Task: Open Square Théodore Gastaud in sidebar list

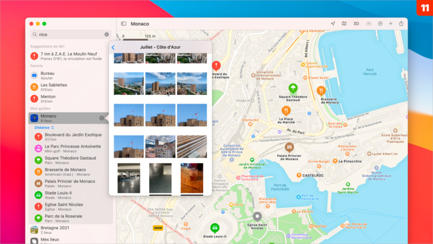Action: (71, 160)
